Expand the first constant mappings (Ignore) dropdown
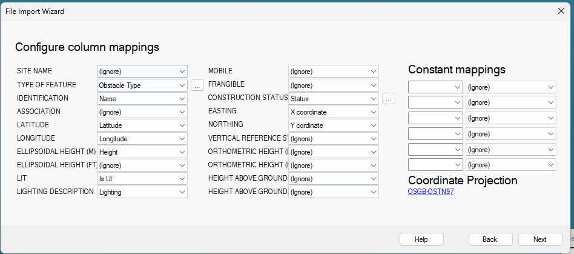Viewport: 574px width, 254px height. point(510,87)
